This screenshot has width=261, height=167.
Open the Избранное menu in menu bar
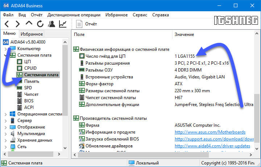click(116, 15)
